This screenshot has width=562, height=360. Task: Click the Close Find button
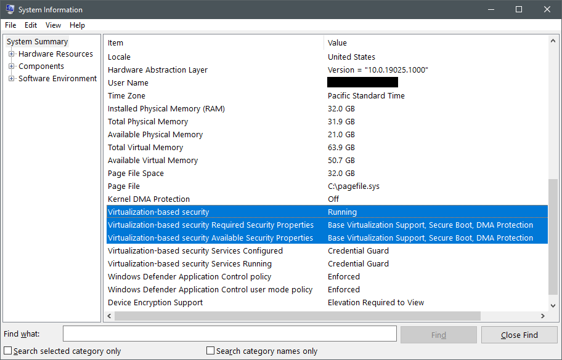519,334
